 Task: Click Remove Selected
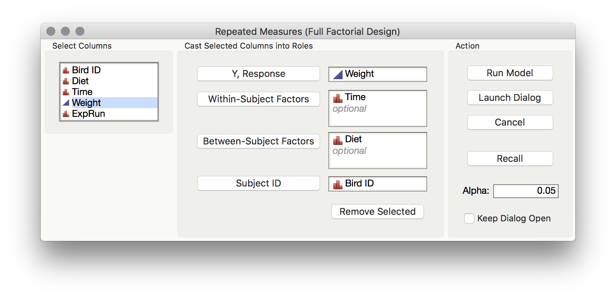(x=377, y=212)
